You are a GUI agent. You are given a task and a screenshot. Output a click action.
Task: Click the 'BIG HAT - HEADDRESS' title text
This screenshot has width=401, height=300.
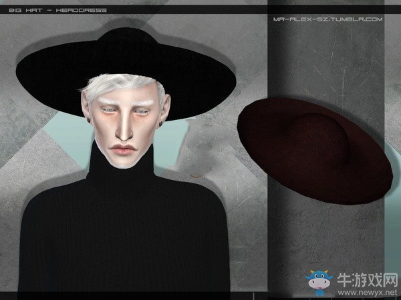(57, 10)
